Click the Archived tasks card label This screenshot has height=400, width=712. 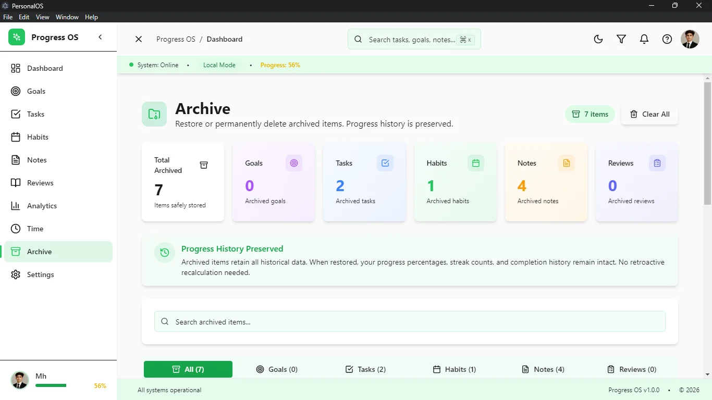pyautogui.click(x=355, y=201)
